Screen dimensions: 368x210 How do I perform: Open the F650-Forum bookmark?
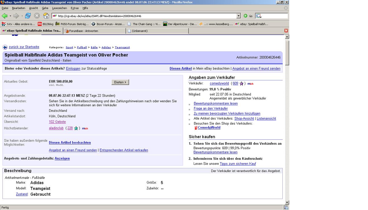pos(72,24)
